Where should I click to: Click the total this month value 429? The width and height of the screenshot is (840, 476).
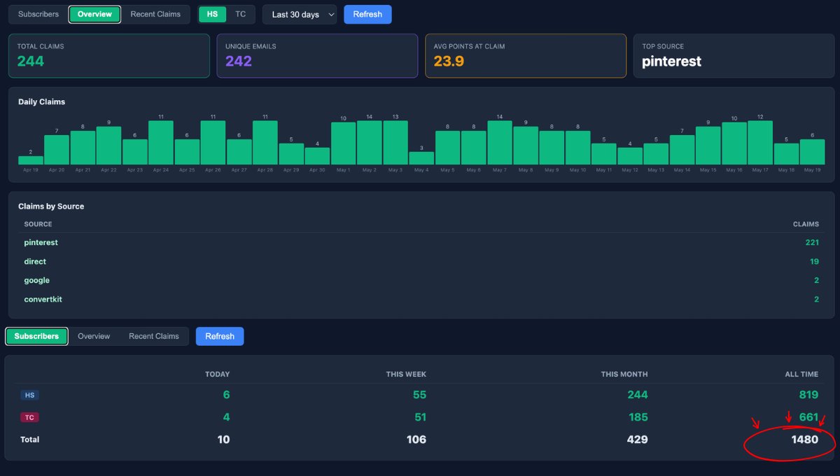pos(637,440)
